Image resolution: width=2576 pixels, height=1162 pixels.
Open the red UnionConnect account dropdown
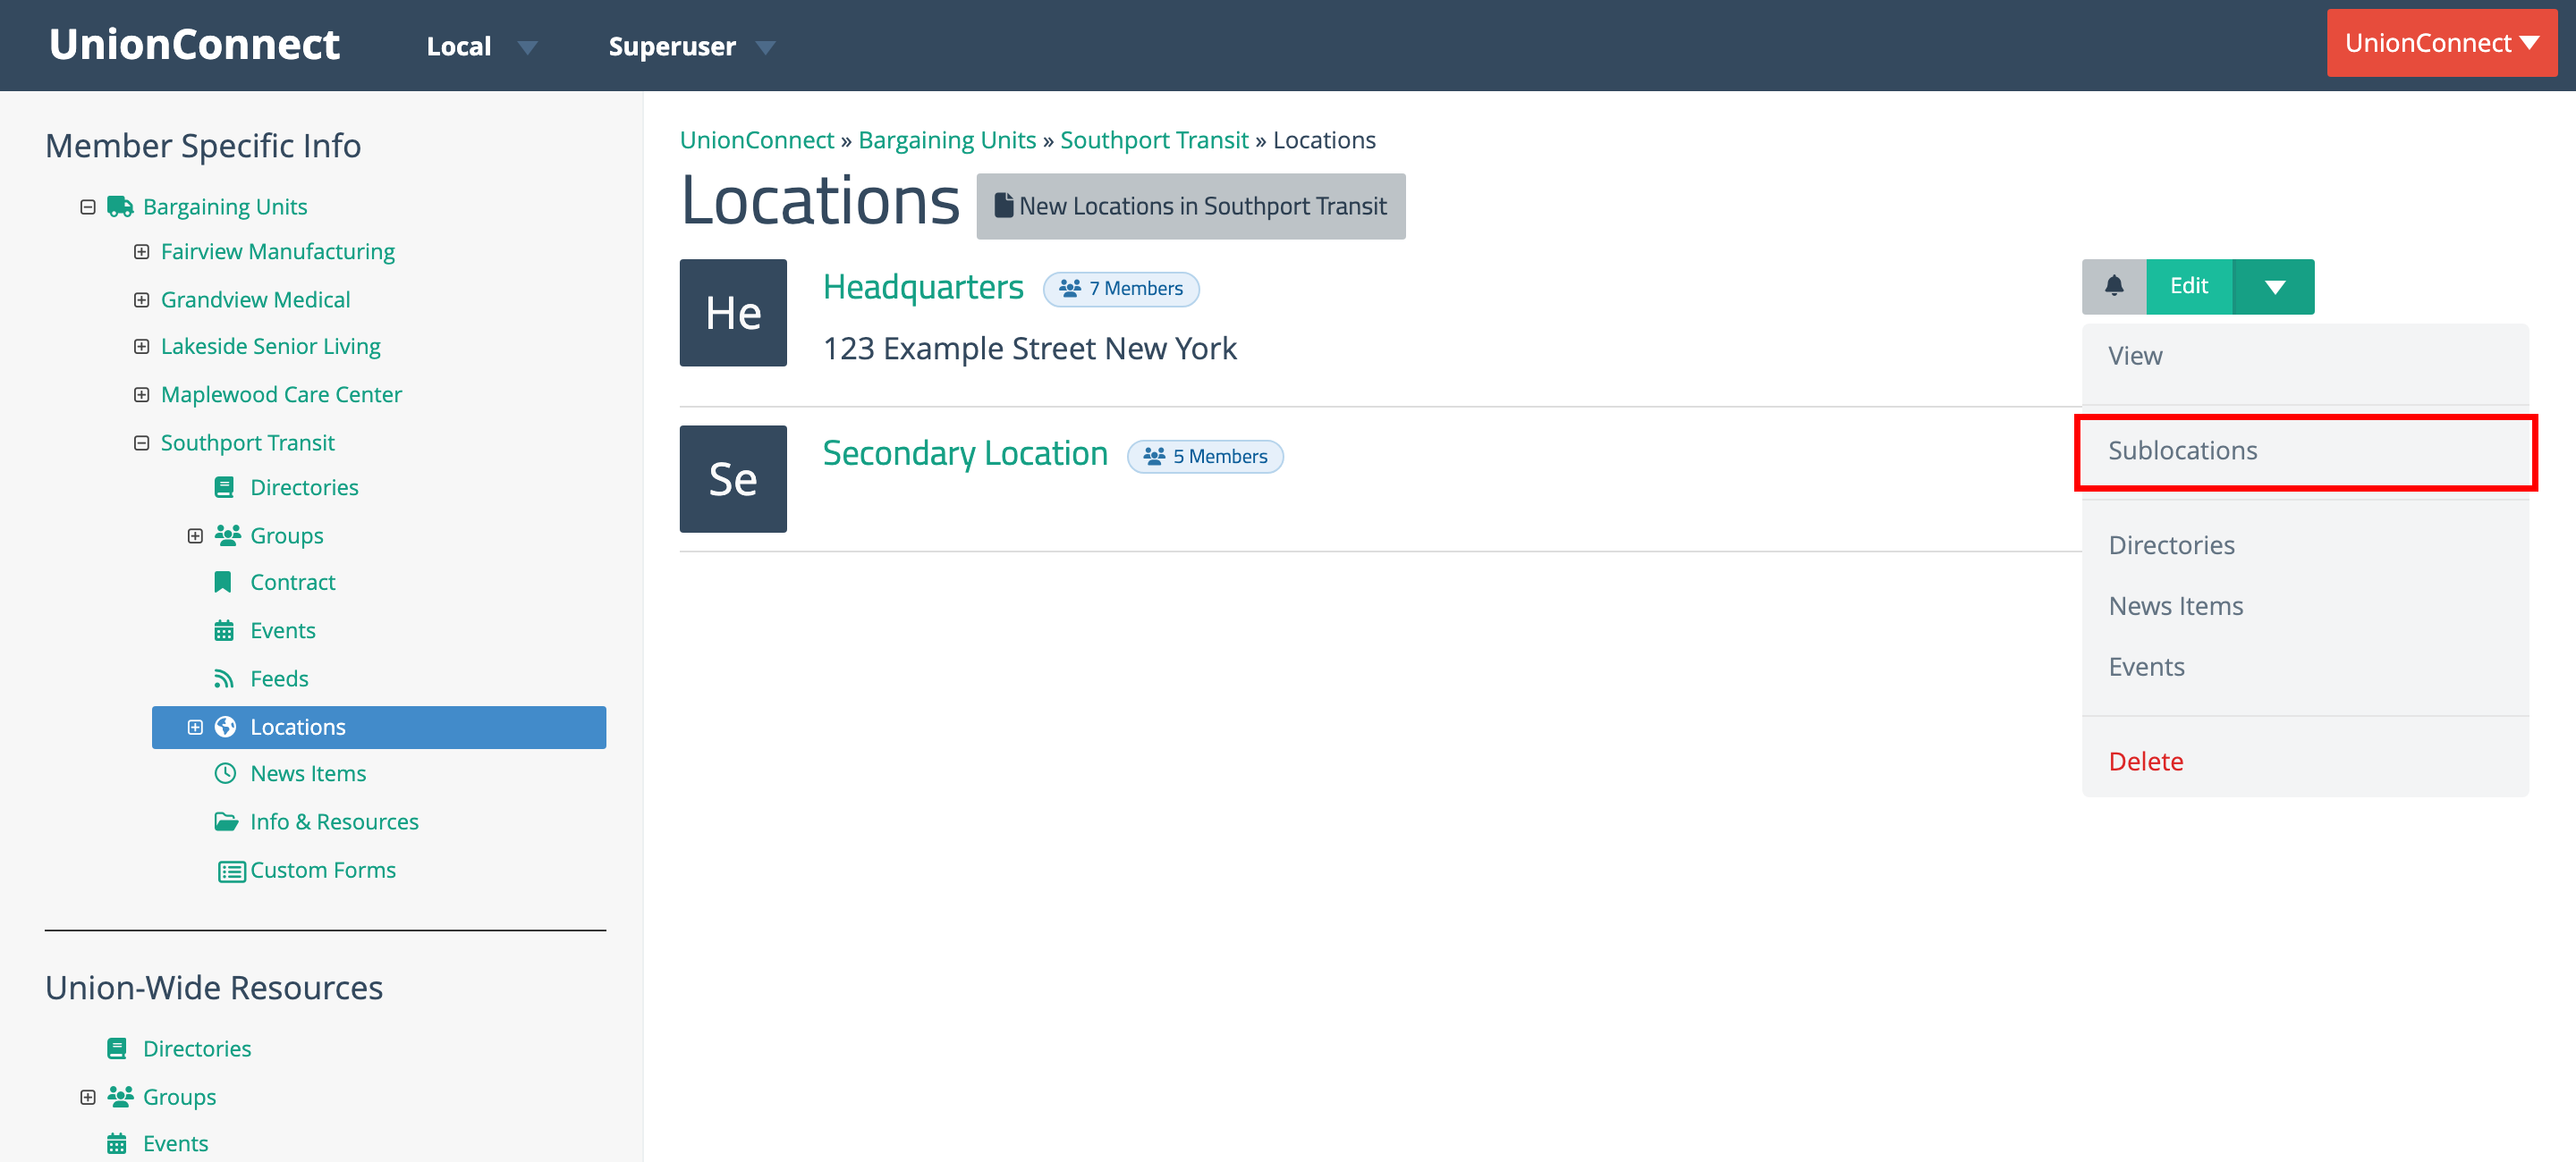tap(2441, 43)
